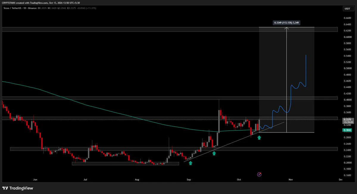Image resolution: width=357 pixels, height=194 pixels.
Task: Click the 0.2400 price axis label
Action: coord(347,150)
